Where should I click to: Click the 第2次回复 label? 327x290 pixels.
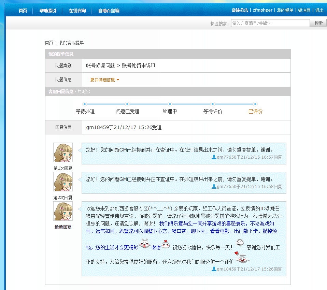[x=63, y=198]
